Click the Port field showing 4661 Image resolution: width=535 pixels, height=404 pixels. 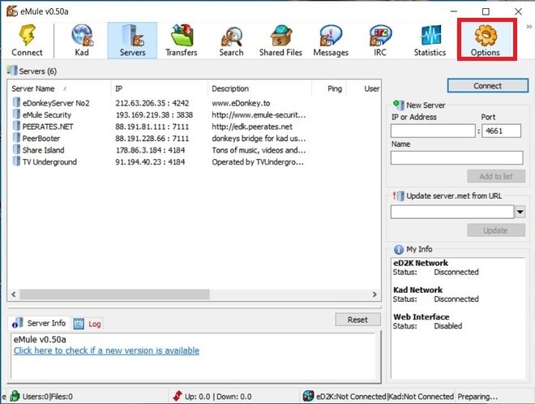pyautogui.click(x=501, y=131)
